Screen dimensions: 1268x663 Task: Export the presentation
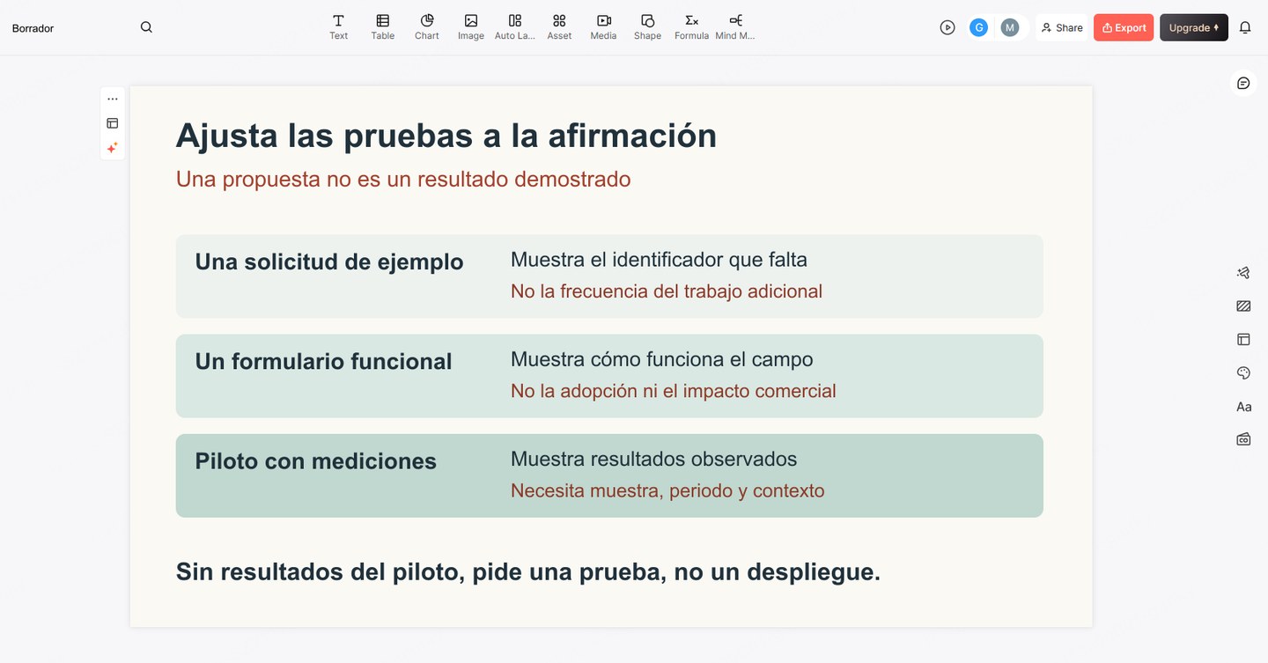(1124, 27)
